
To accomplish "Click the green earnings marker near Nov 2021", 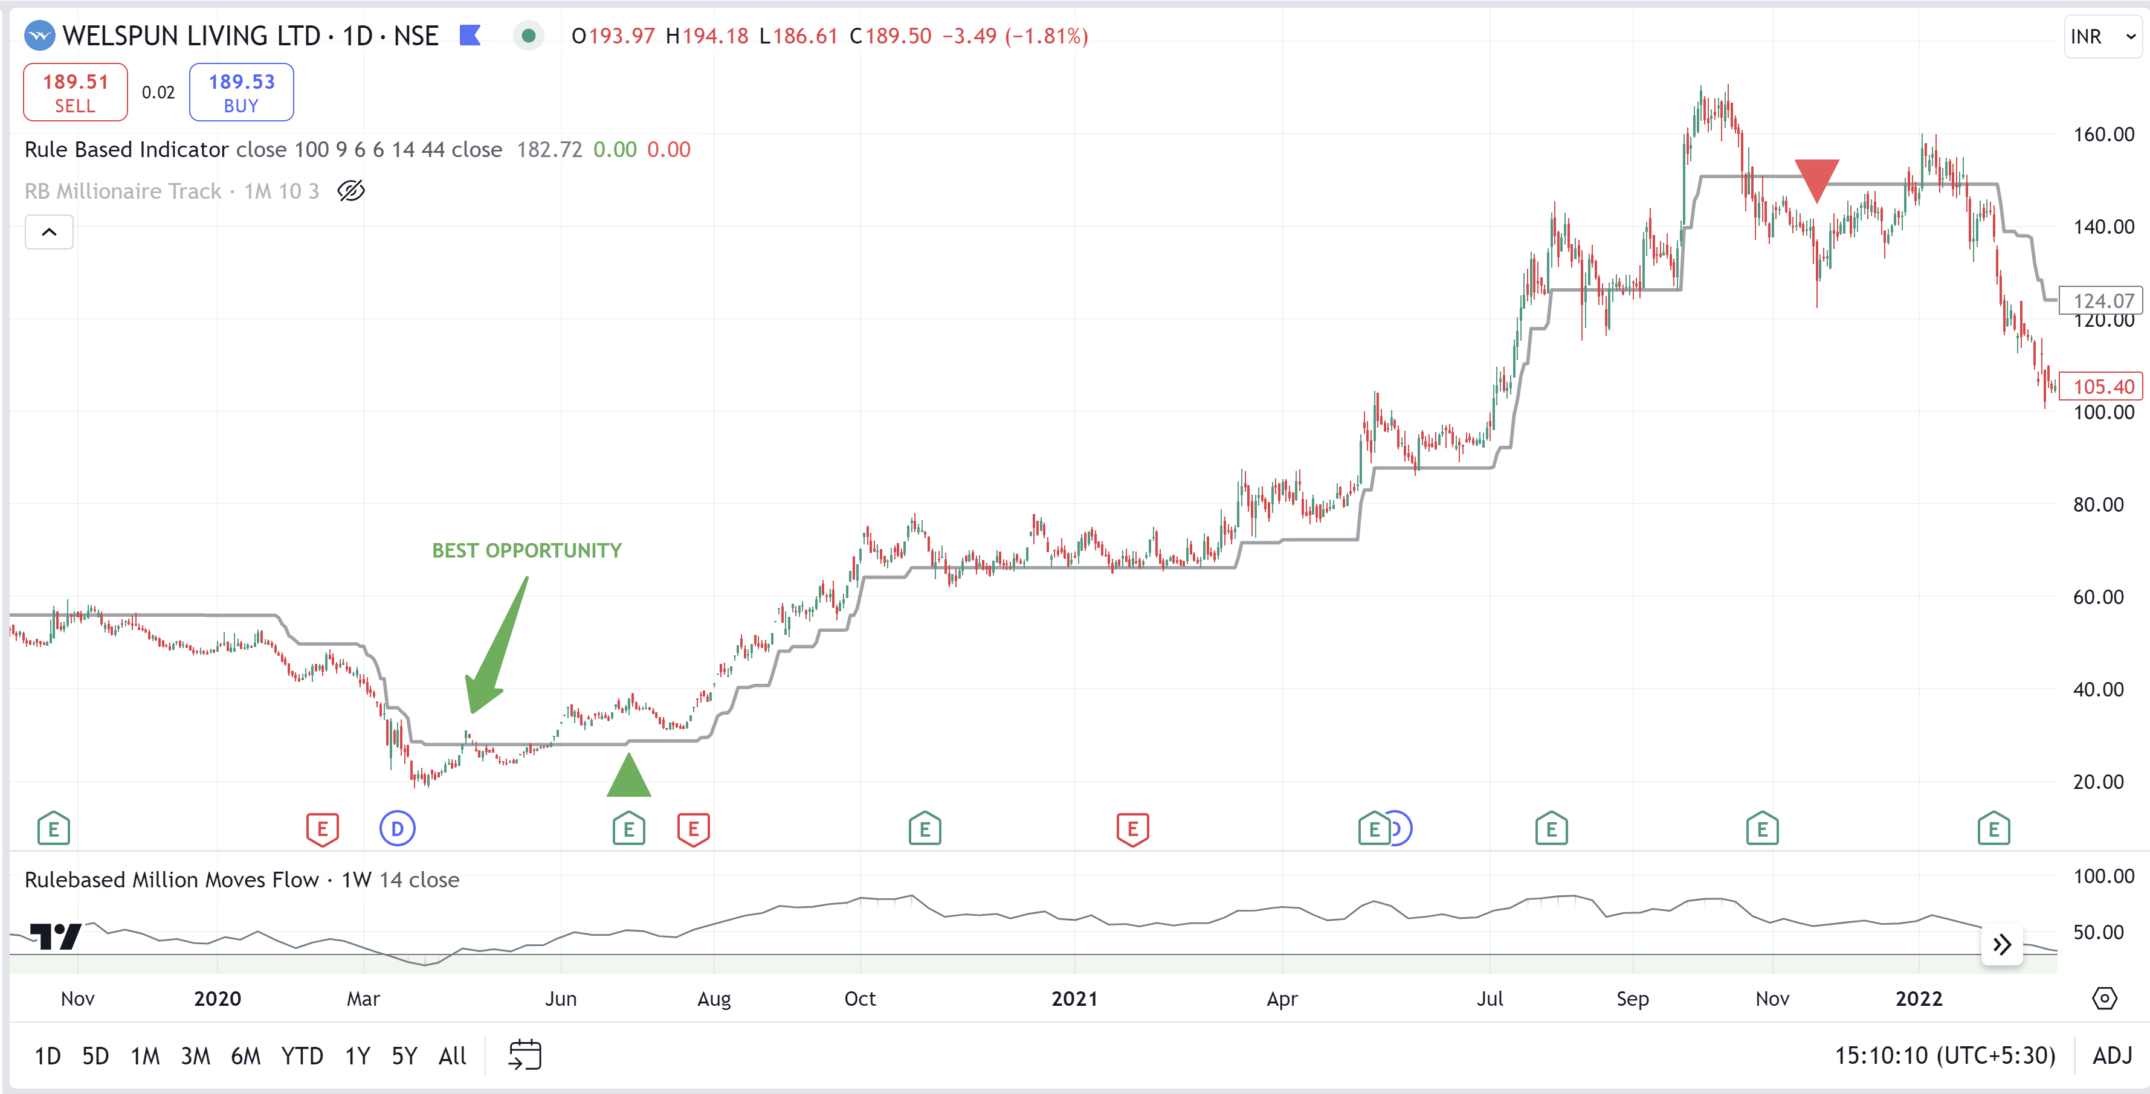I will click(x=1762, y=829).
